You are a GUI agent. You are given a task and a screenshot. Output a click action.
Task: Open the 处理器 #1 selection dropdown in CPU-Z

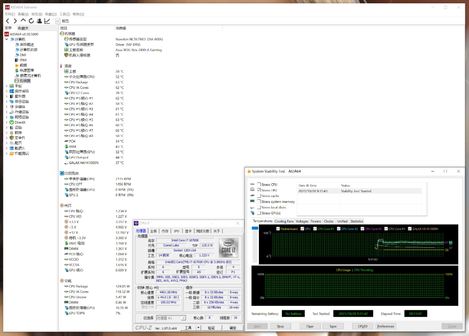point(171,318)
